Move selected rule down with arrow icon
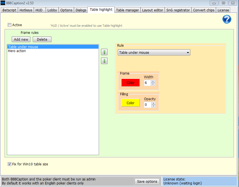This screenshot has width=239, height=187. [x=104, y=61]
